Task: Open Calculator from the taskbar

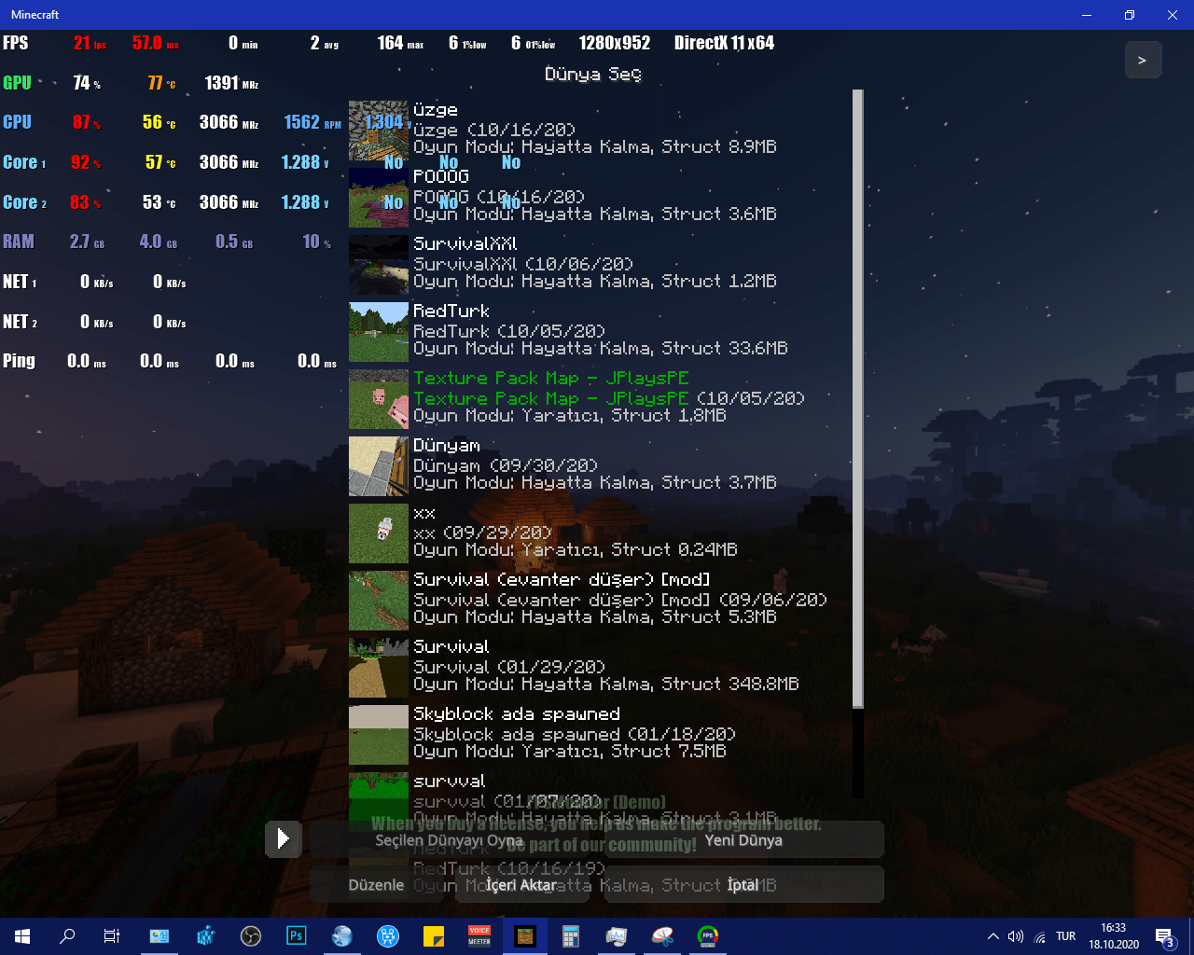Action: pyautogui.click(x=571, y=936)
